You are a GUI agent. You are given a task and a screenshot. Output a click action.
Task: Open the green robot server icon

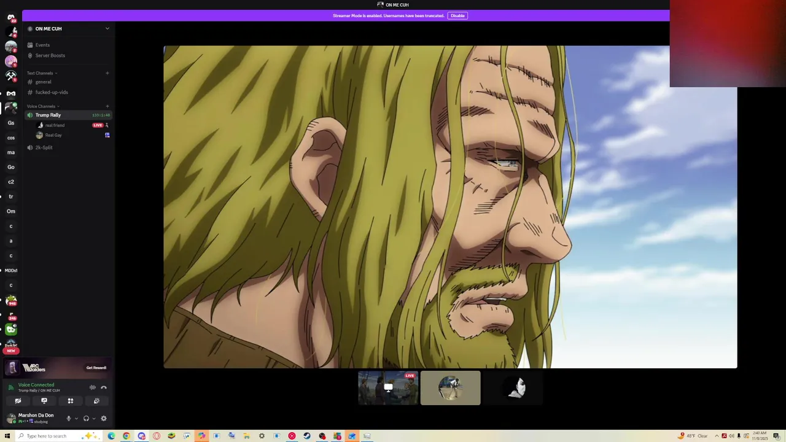click(11, 330)
